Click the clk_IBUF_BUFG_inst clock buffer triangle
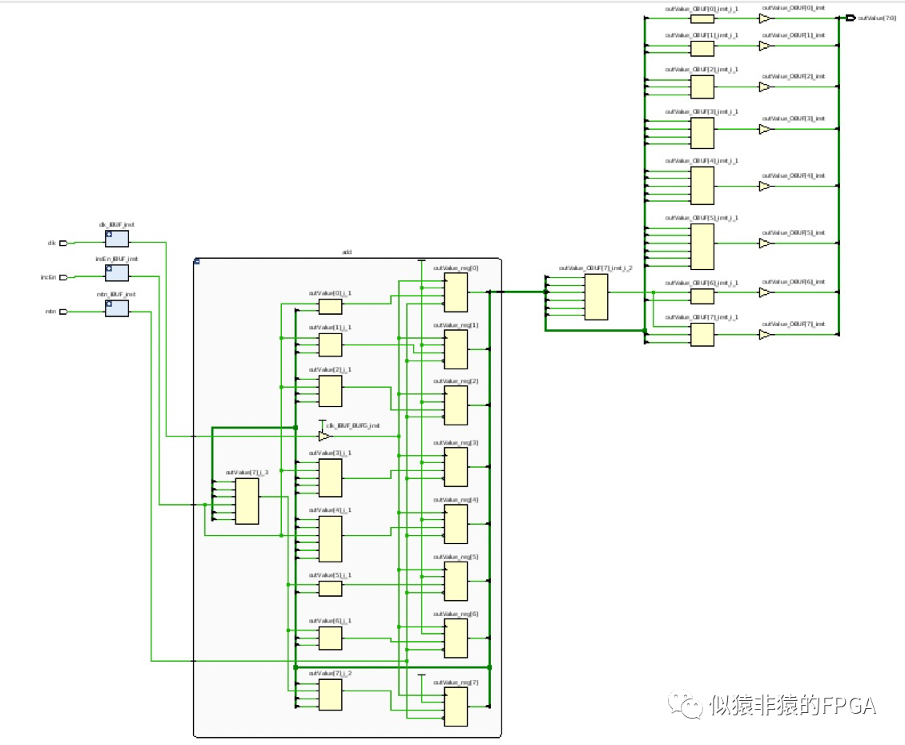The image size is (905, 745). (x=324, y=435)
